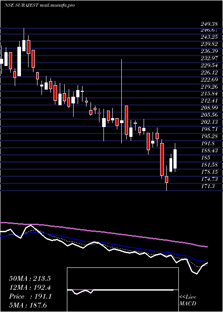Click the 12MA : 192.4 readout
The image size is (223, 312).
click(x=30, y=287)
